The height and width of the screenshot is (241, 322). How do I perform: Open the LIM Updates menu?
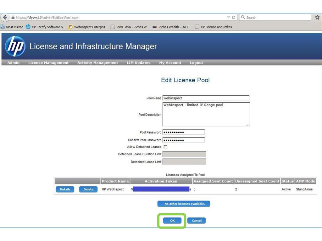click(138, 63)
